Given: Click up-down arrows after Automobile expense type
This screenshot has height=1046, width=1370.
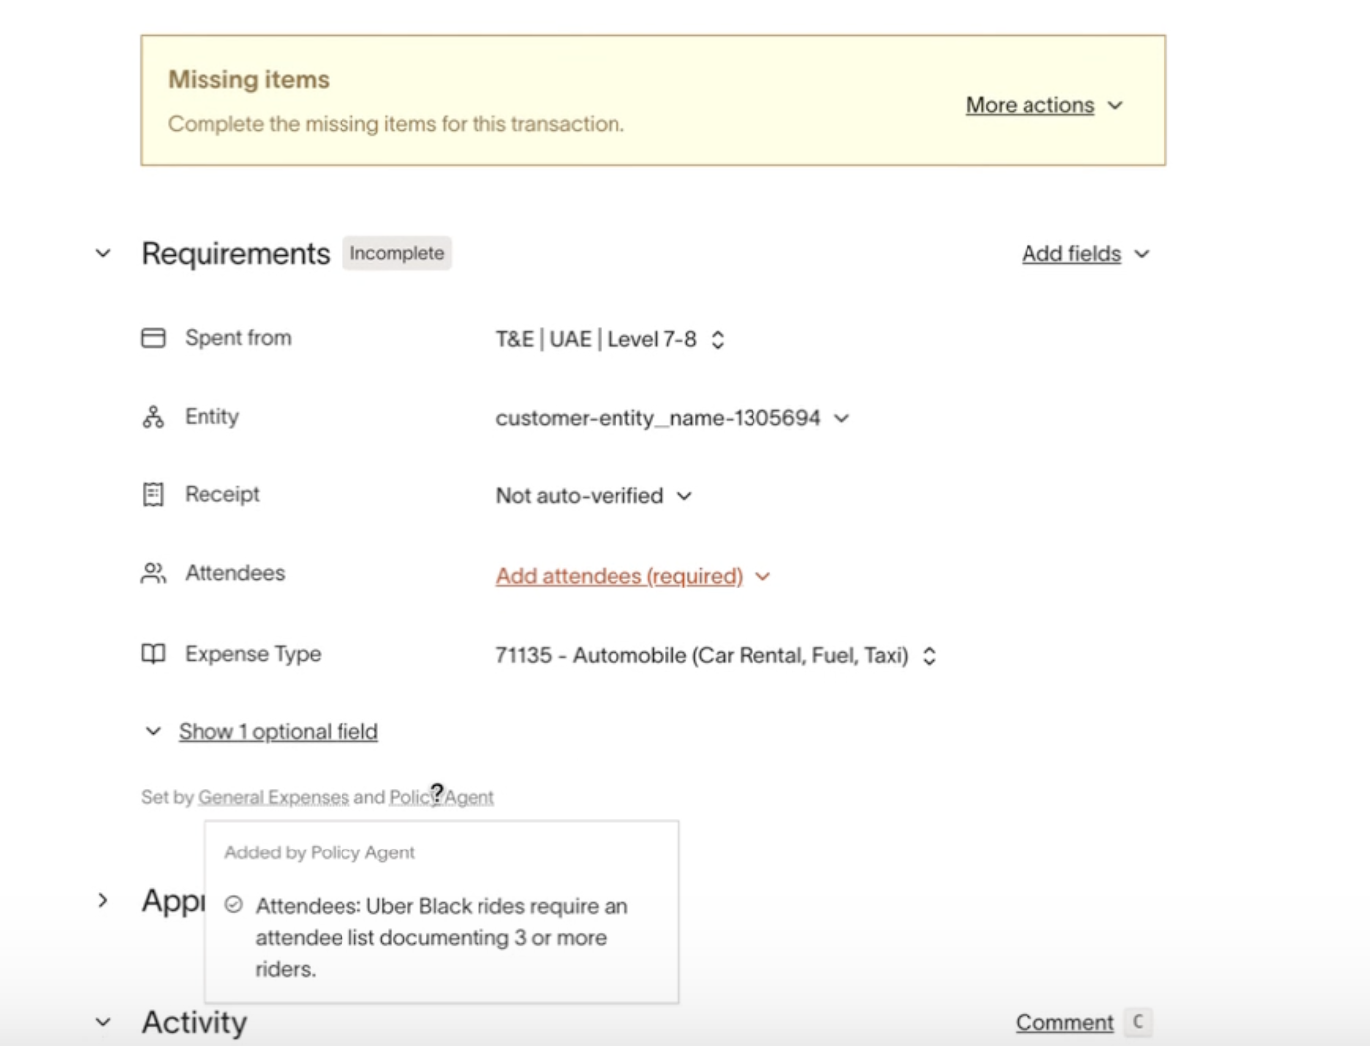Looking at the screenshot, I should (x=929, y=656).
